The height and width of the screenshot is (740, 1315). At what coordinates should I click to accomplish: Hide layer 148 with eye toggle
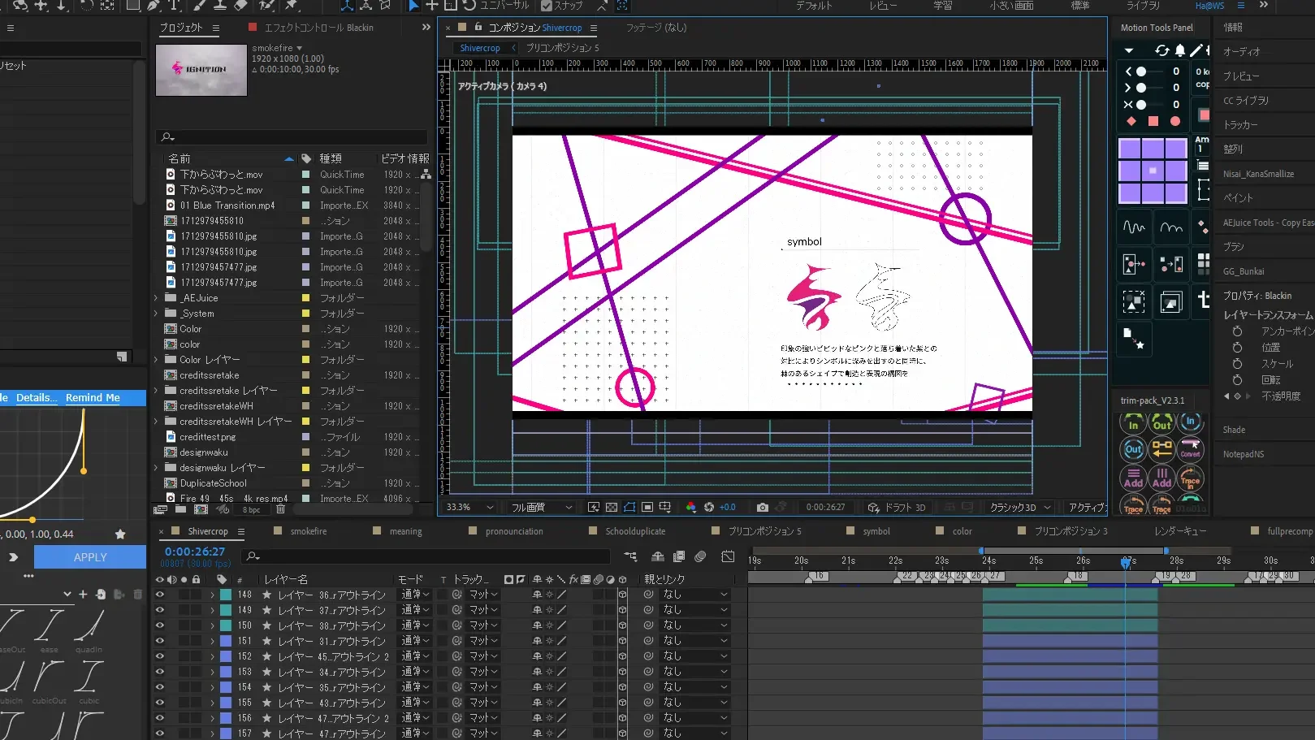point(160,595)
